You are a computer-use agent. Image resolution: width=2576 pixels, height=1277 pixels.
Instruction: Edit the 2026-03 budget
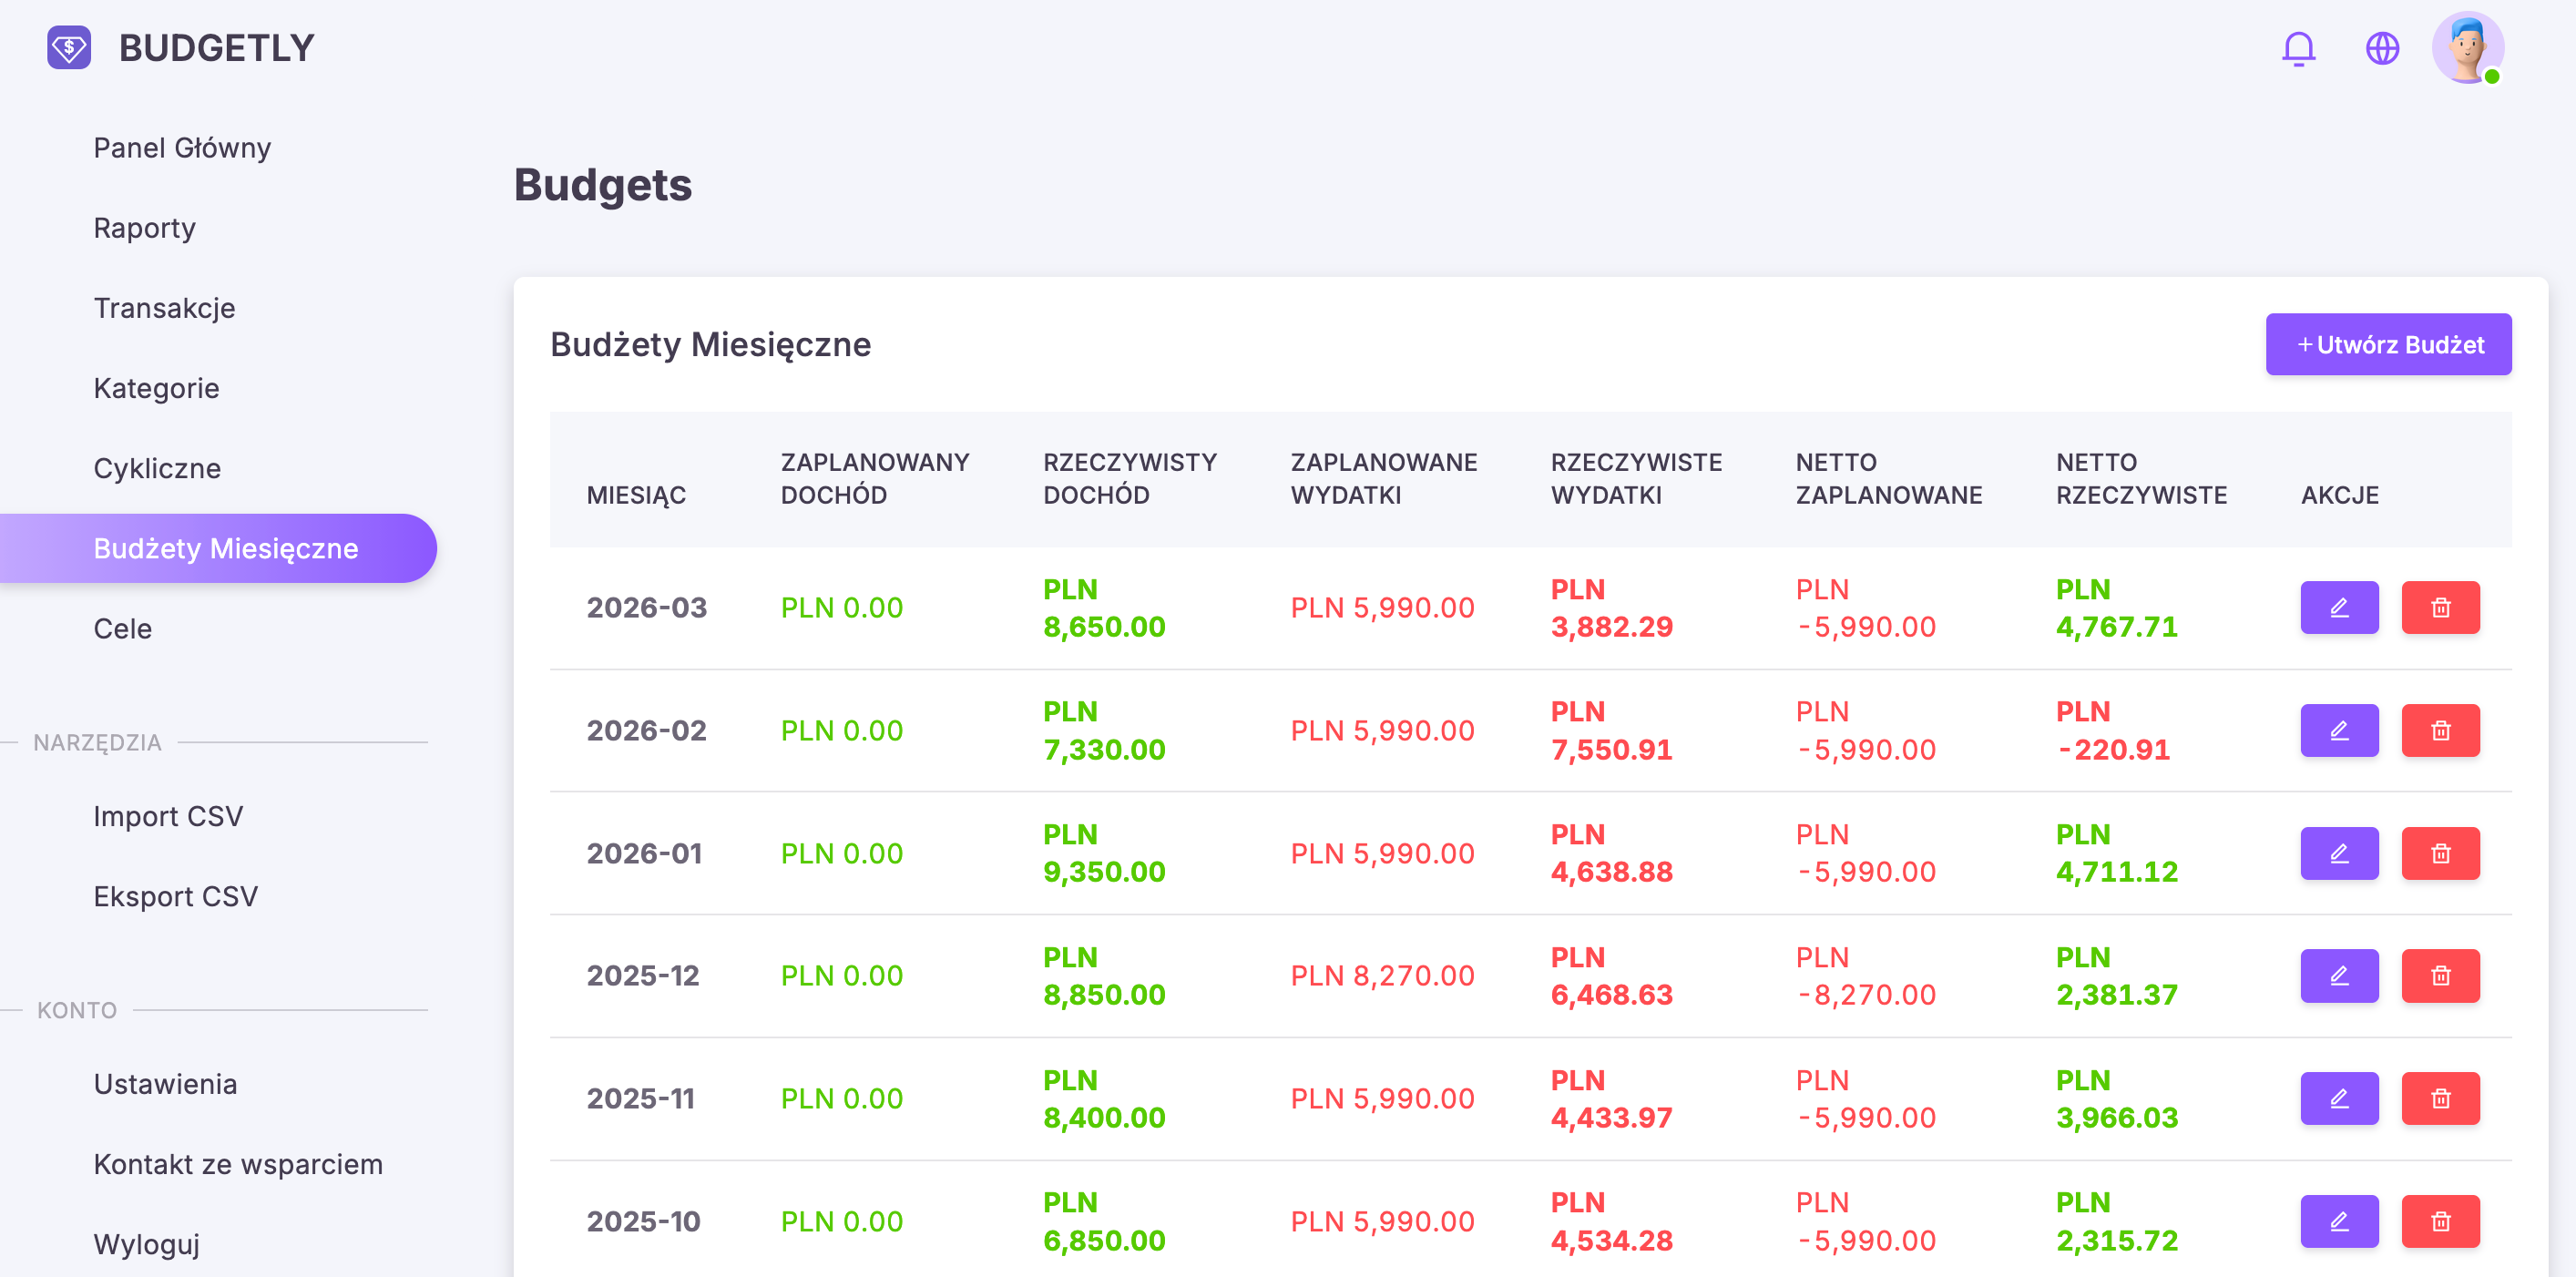[x=2339, y=607]
